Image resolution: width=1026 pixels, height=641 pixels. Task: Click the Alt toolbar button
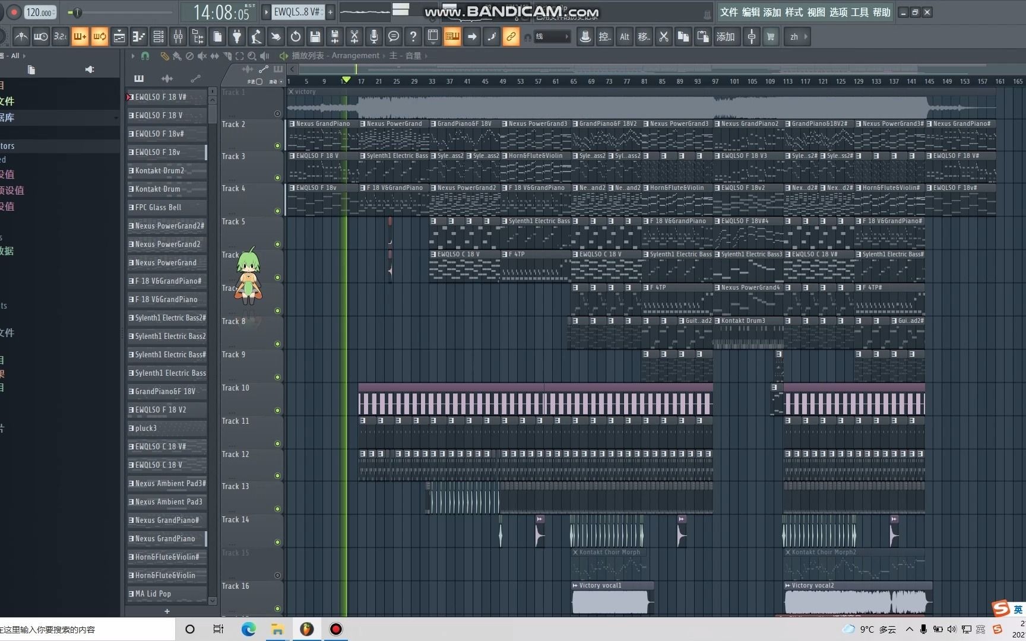625,37
